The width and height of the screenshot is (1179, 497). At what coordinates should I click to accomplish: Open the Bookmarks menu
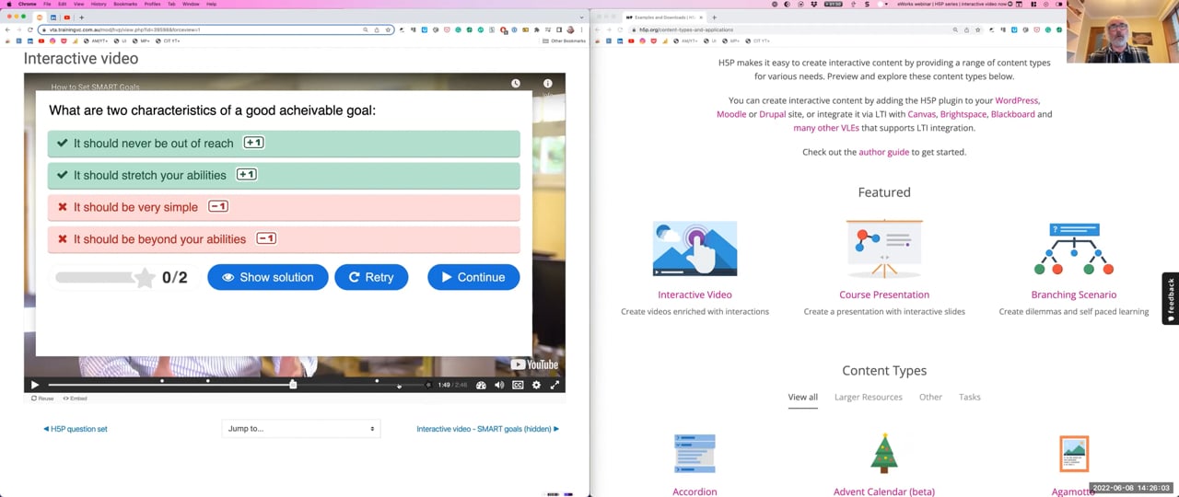(124, 4)
